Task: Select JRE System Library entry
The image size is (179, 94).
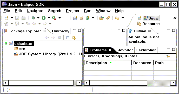Action: (x=51, y=54)
